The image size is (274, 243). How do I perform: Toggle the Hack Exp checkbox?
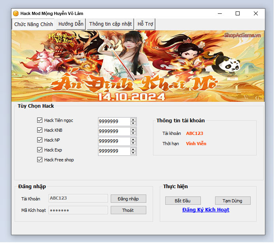pyautogui.click(x=40, y=150)
